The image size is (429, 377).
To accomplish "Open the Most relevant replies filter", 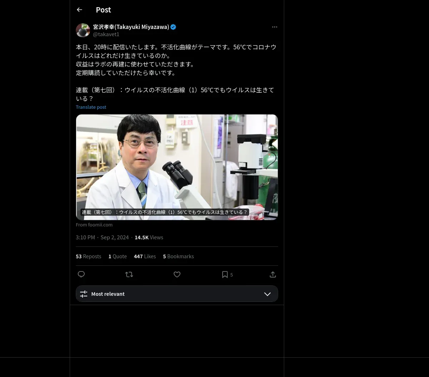I will point(177,294).
